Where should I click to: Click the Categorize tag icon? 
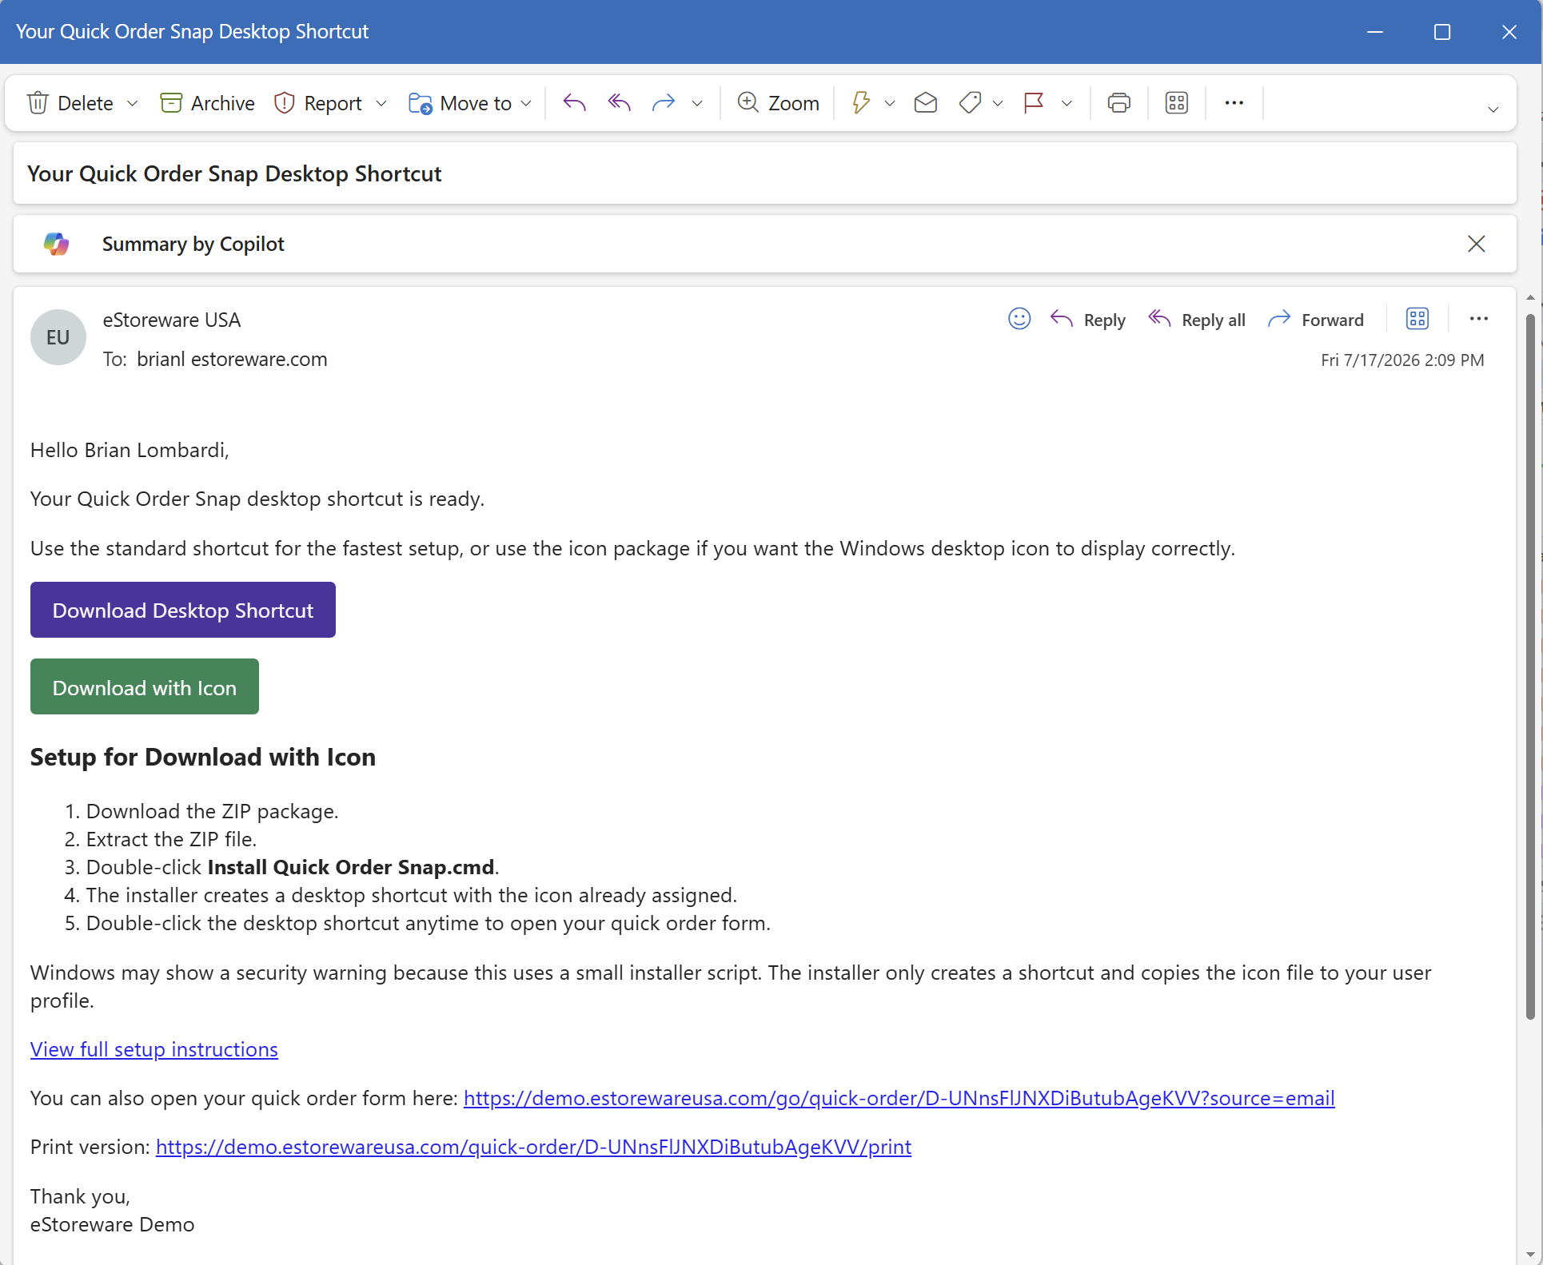click(x=970, y=102)
